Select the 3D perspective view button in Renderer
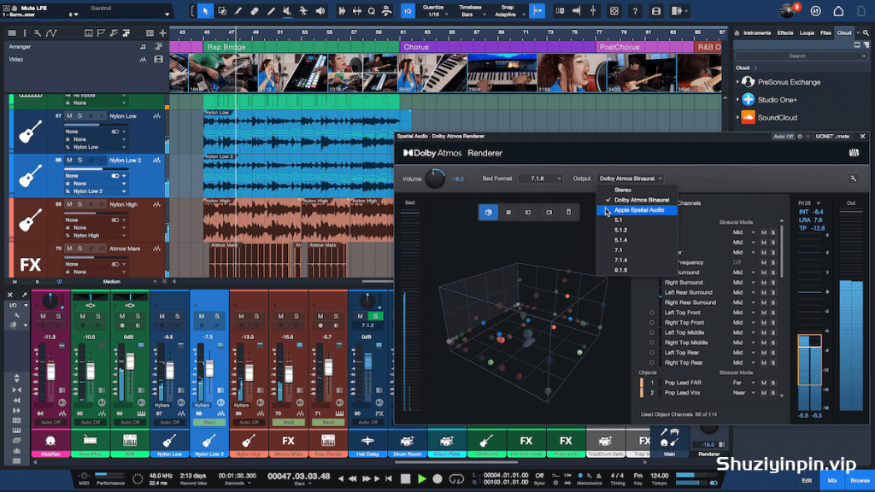 488,212
